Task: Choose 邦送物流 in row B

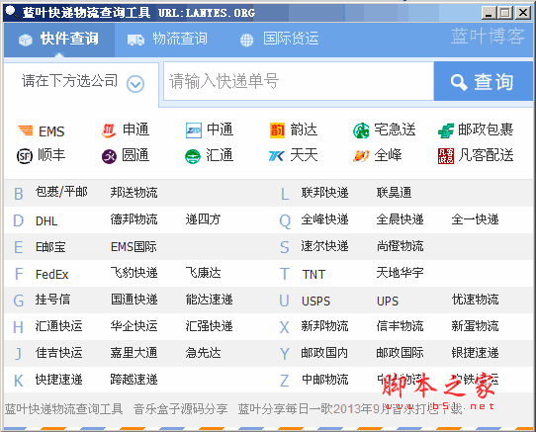Action: pyautogui.click(x=134, y=193)
